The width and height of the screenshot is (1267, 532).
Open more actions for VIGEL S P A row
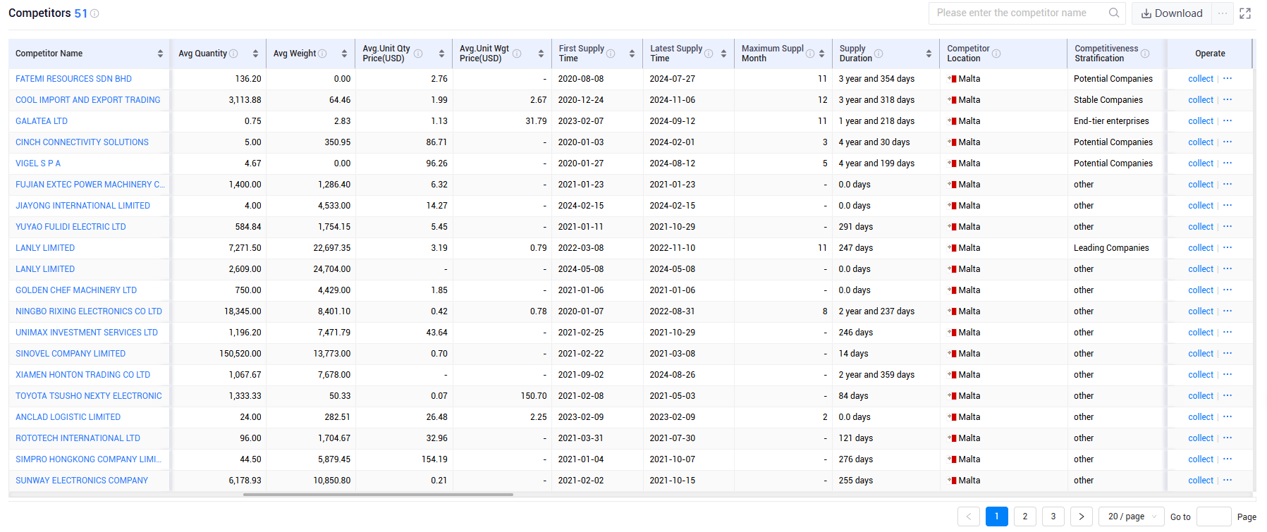point(1228,163)
